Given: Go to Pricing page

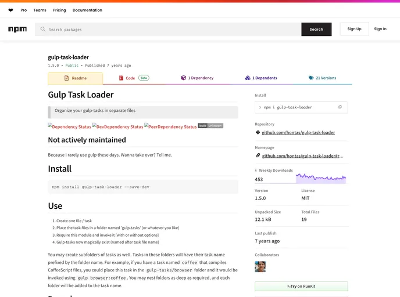Looking at the screenshot, I should pyautogui.click(x=59, y=10).
